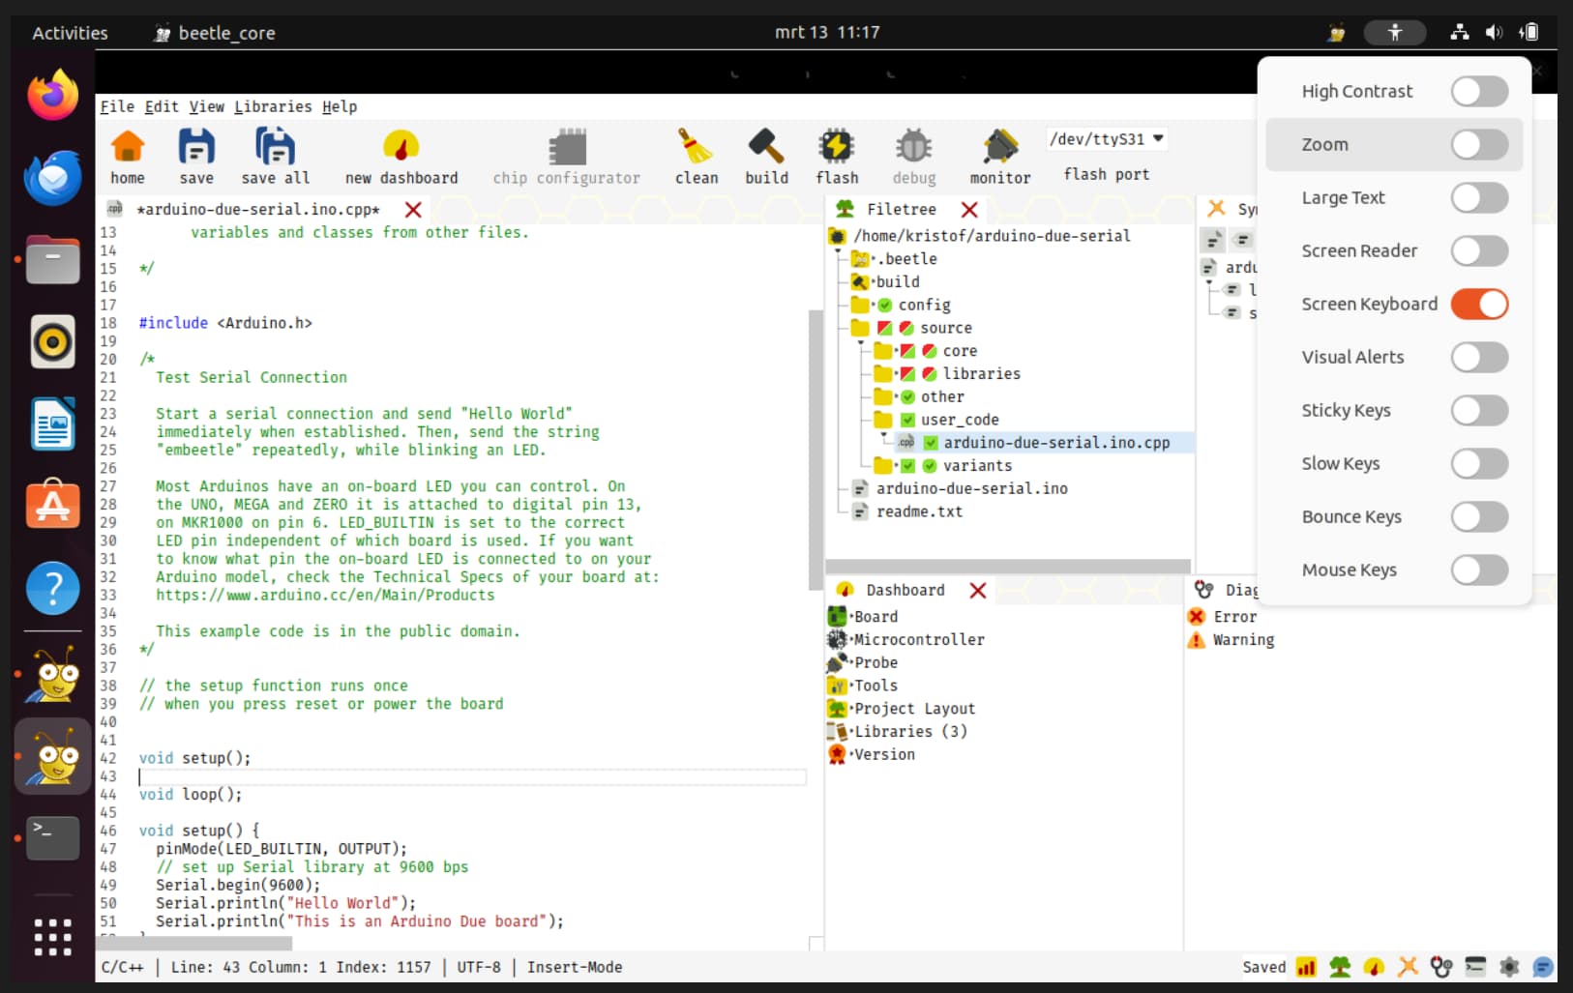1573x993 pixels.
Task: Expand the Microcontroller dashboard entry
Action: tap(918, 639)
